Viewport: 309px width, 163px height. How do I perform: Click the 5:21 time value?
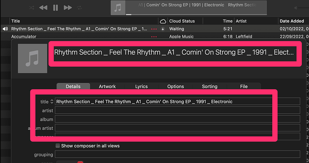pyautogui.click(x=228, y=29)
